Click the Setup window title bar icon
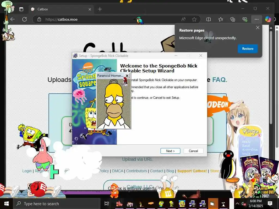This screenshot has width=279, height=209. tap(75, 56)
